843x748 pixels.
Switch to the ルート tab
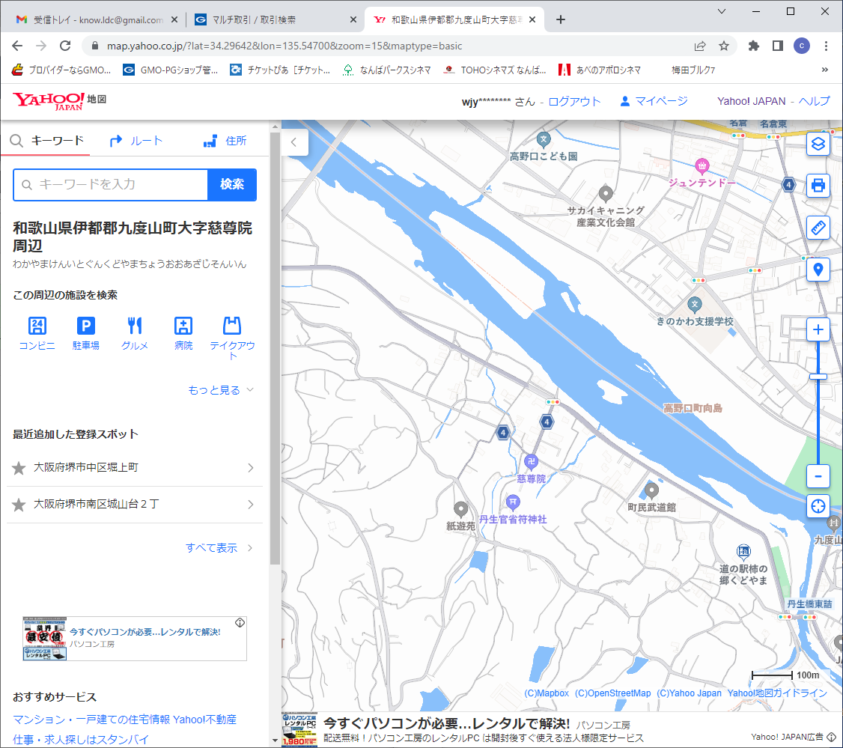point(136,141)
